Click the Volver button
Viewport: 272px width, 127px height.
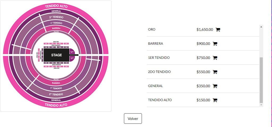(x=133, y=119)
